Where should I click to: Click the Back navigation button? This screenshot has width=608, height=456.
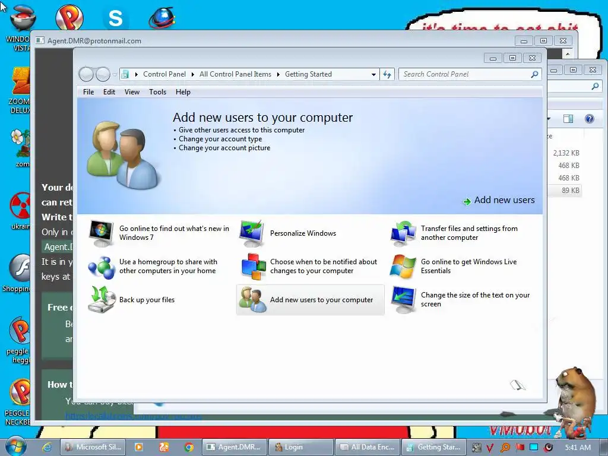86,74
